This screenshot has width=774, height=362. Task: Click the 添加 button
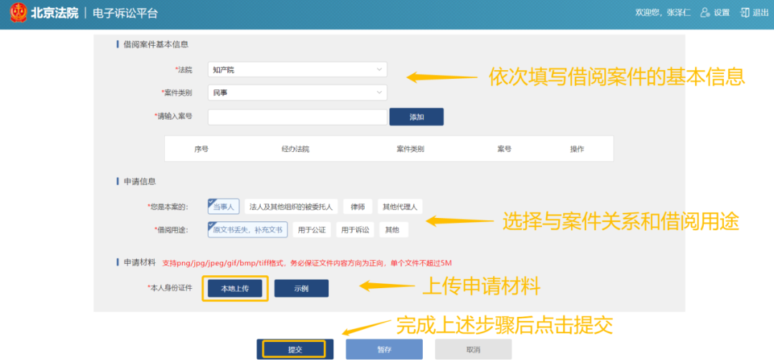tap(416, 117)
